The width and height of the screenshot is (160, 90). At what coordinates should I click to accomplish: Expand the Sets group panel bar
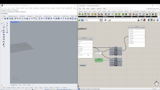tap(123, 16)
